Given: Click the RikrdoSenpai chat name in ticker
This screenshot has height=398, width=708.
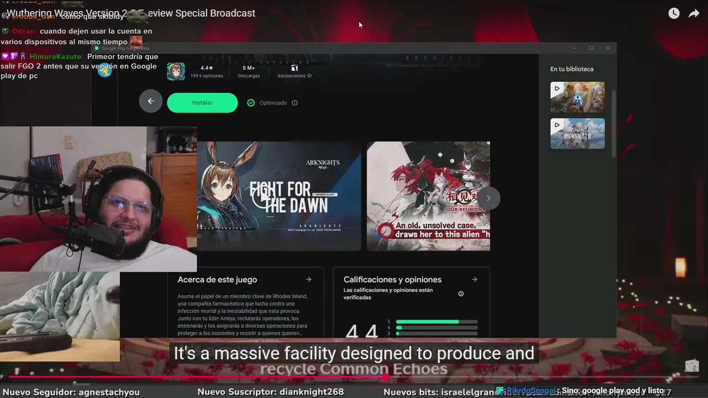Looking at the screenshot, I should tap(531, 391).
